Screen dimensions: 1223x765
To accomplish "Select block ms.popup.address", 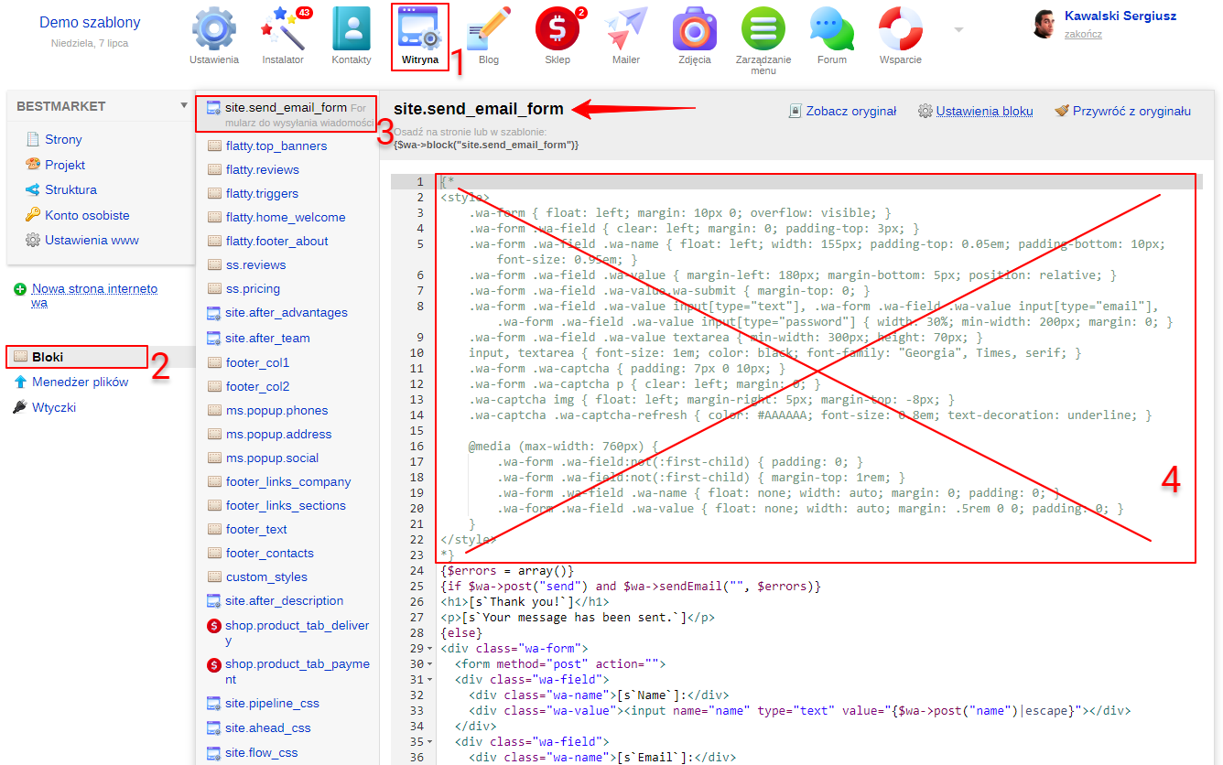I will [x=278, y=434].
